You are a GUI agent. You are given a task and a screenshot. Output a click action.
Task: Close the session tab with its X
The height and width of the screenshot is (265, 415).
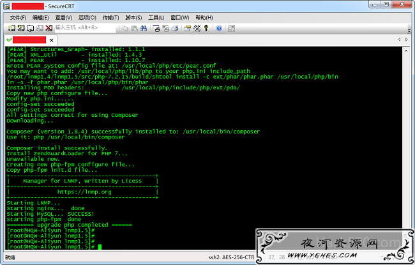(51, 40)
